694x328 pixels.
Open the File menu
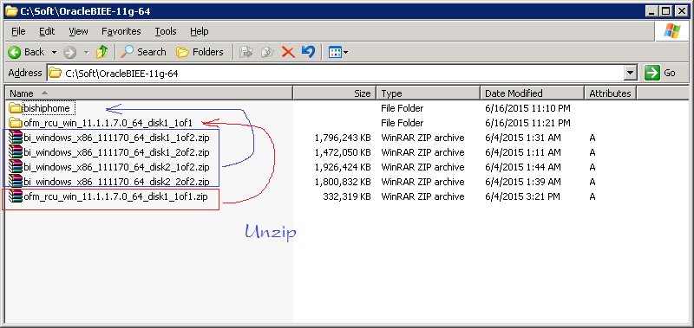tap(18, 31)
